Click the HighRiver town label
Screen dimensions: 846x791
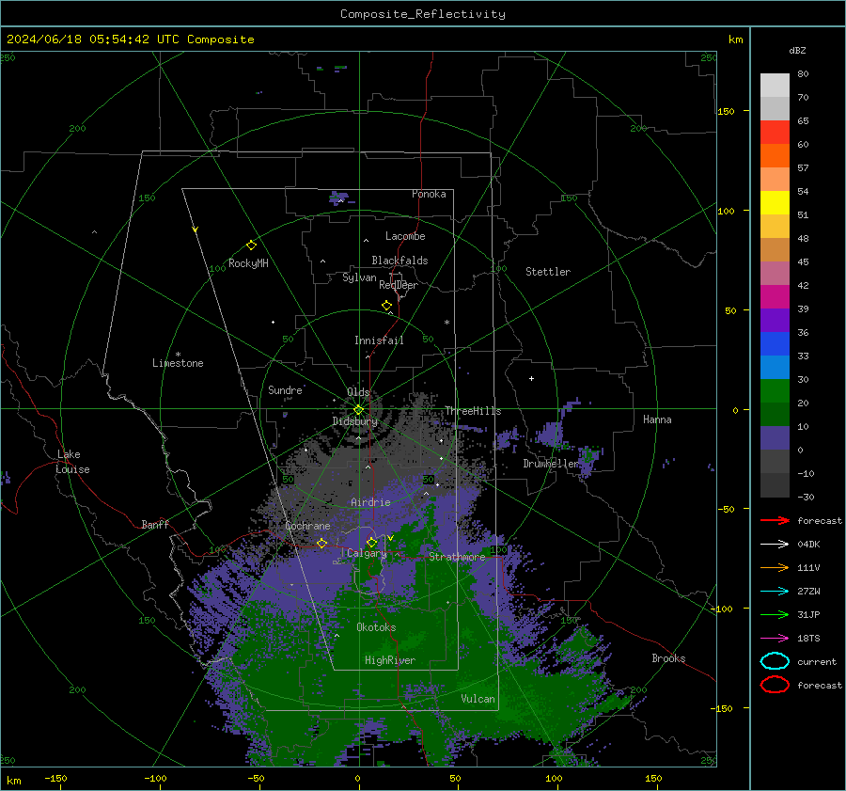click(389, 660)
